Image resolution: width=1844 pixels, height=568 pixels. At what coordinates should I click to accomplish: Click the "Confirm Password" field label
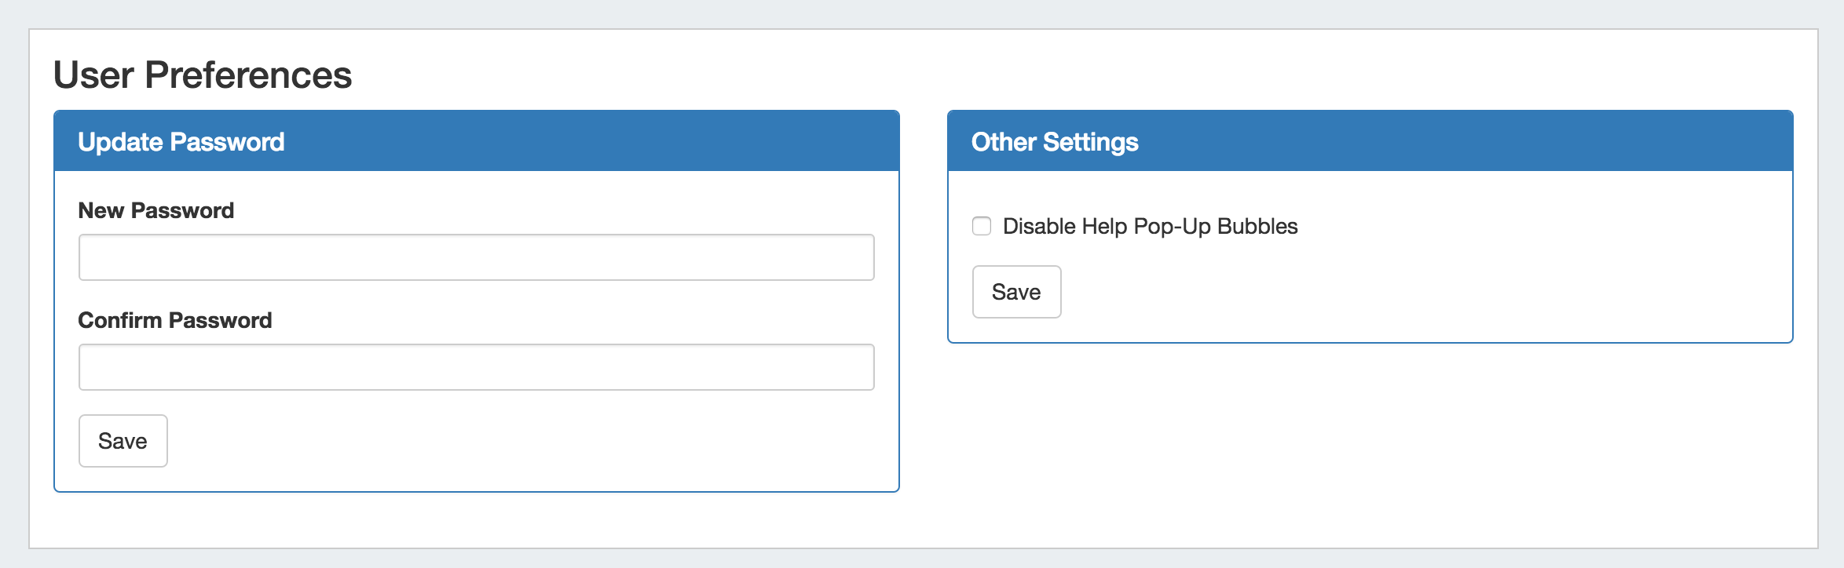point(174,320)
